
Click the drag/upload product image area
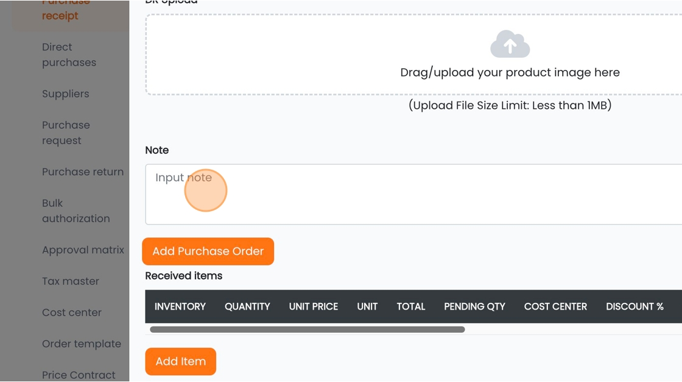point(413,54)
